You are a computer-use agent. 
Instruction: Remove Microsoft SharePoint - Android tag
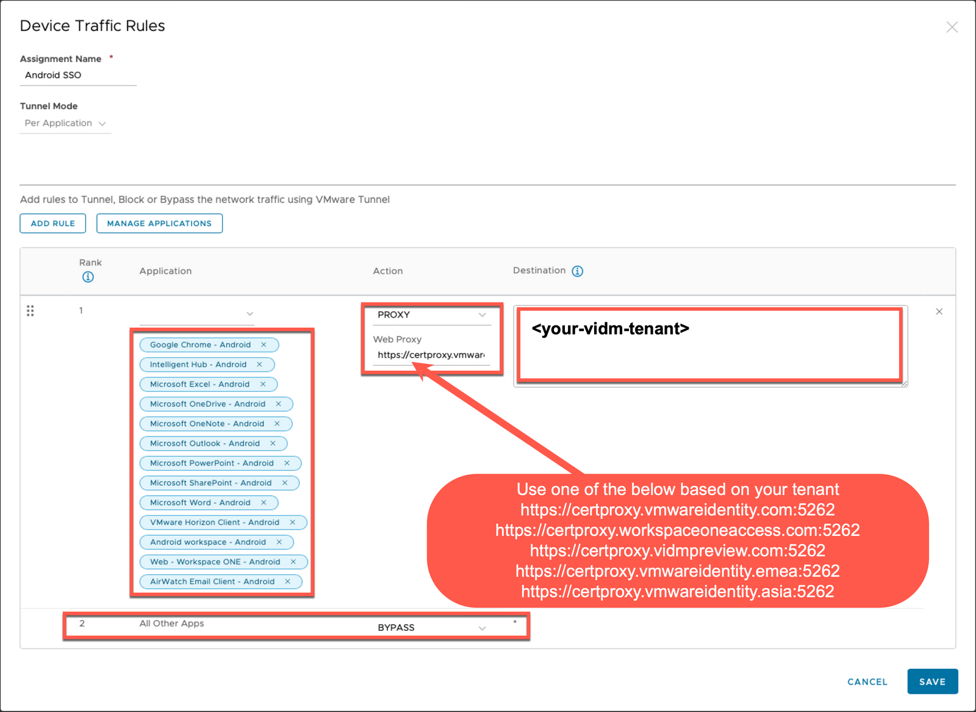pos(284,483)
